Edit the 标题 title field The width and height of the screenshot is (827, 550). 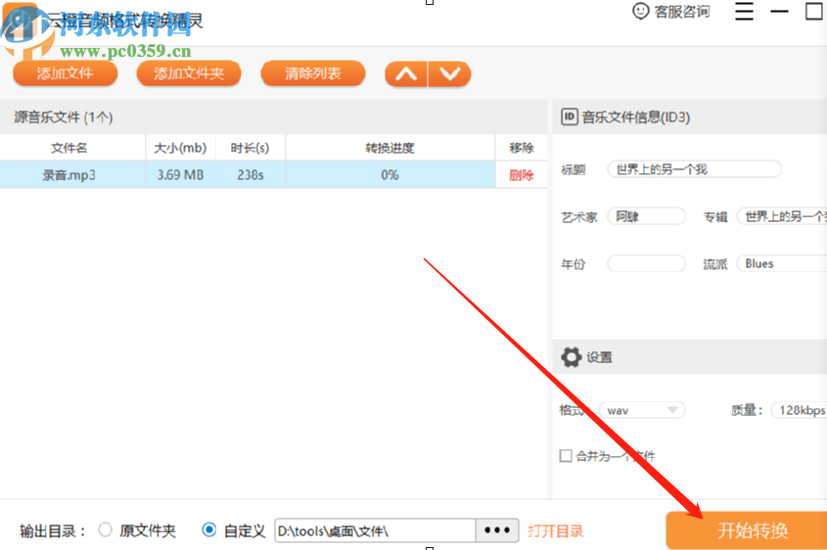click(x=694, y=169)
